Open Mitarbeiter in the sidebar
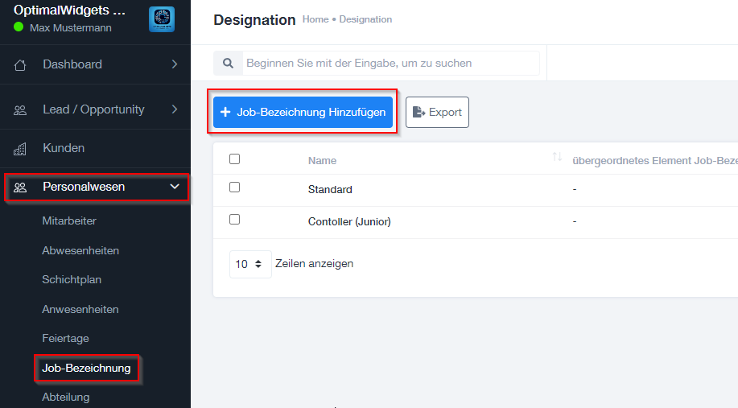This screenshot has height=408, width=738. [69, 220]
